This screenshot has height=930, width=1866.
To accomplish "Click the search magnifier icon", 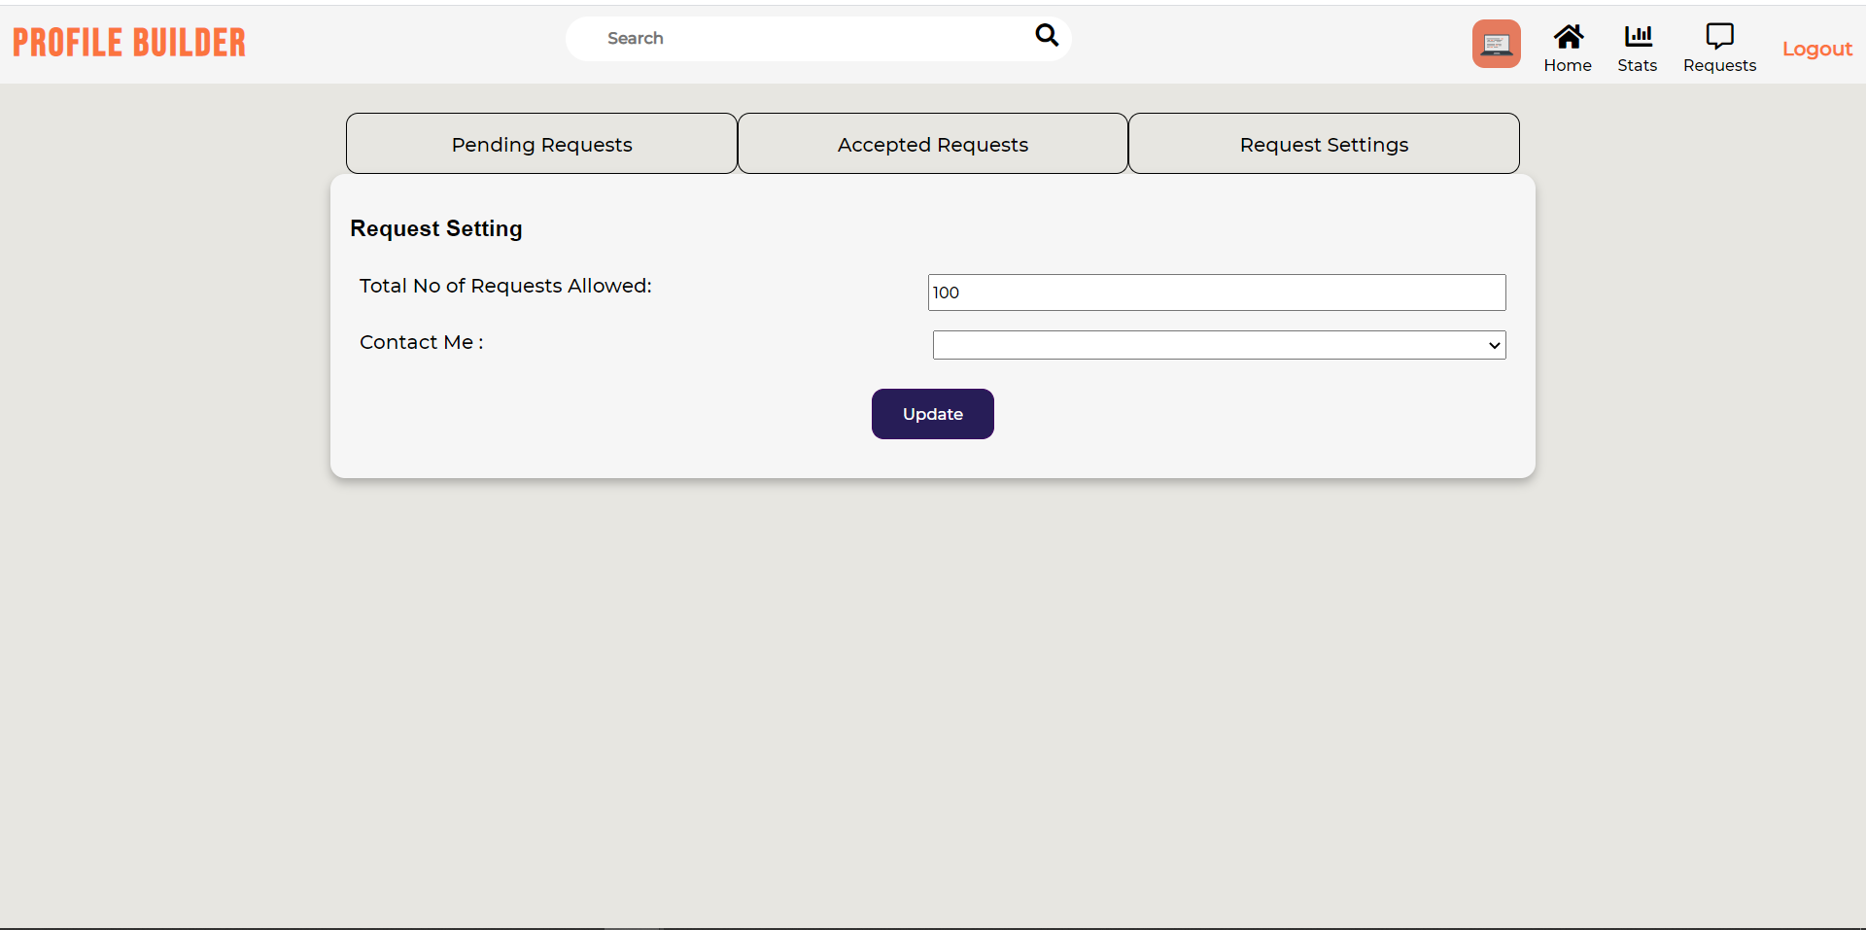I will tap(1046, 36).
